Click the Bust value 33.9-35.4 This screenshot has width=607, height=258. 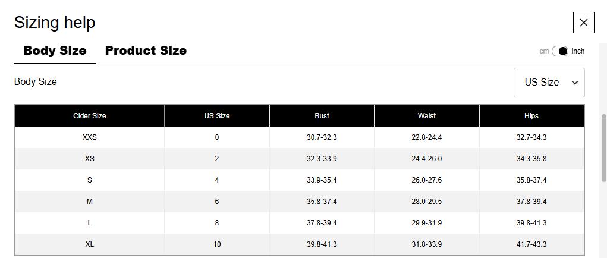pyautogui.click(x=322, y=180)
